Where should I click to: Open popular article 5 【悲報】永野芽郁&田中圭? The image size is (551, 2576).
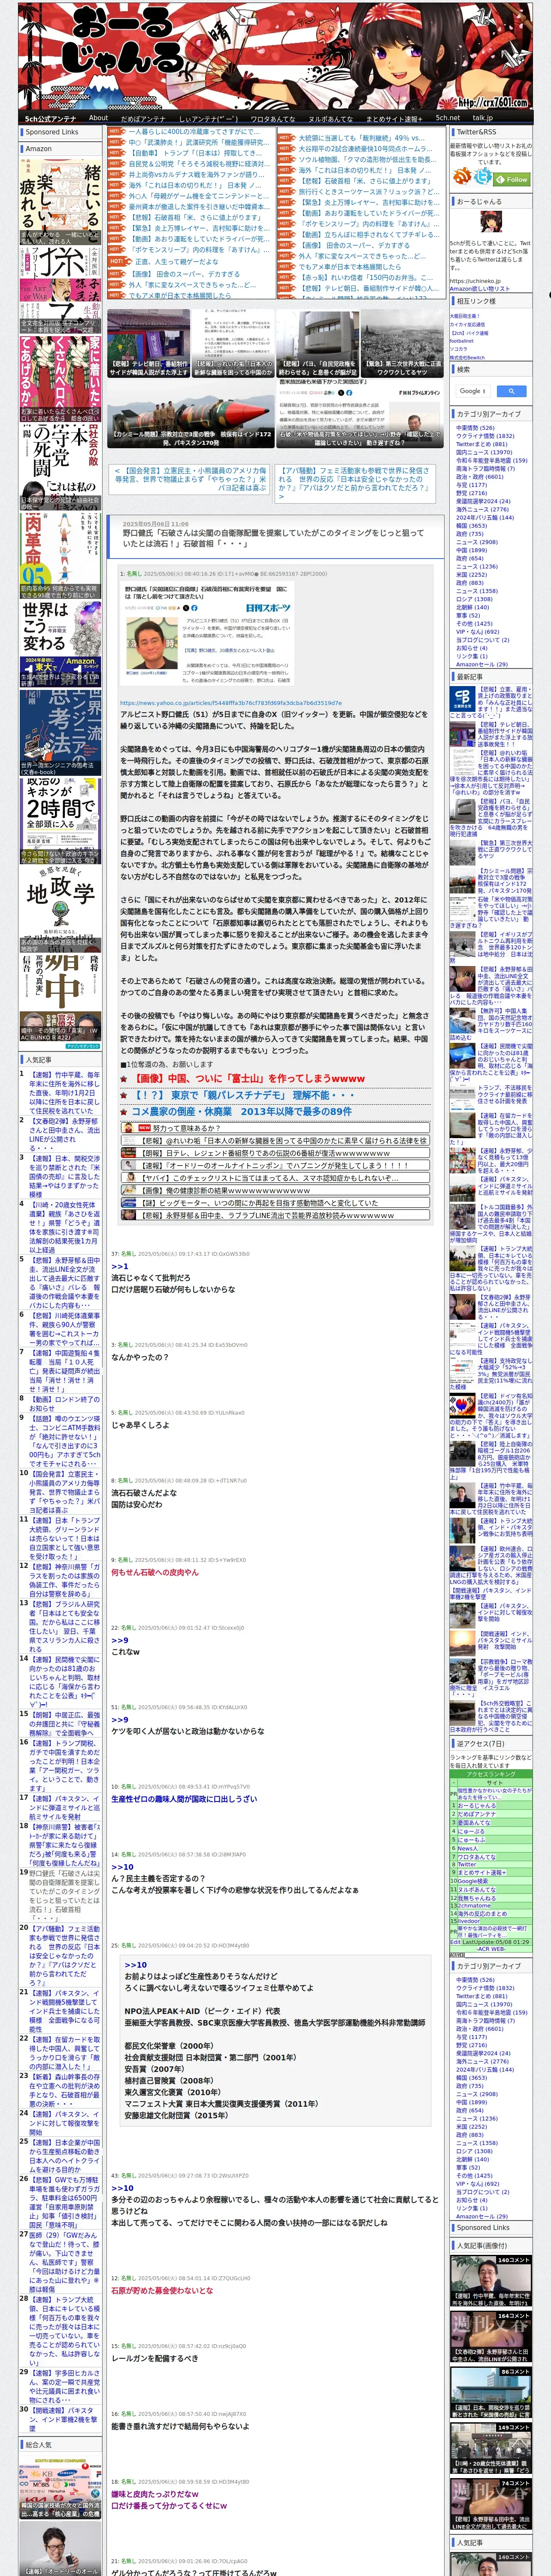pyautogui.click(x=64, y=1283)
